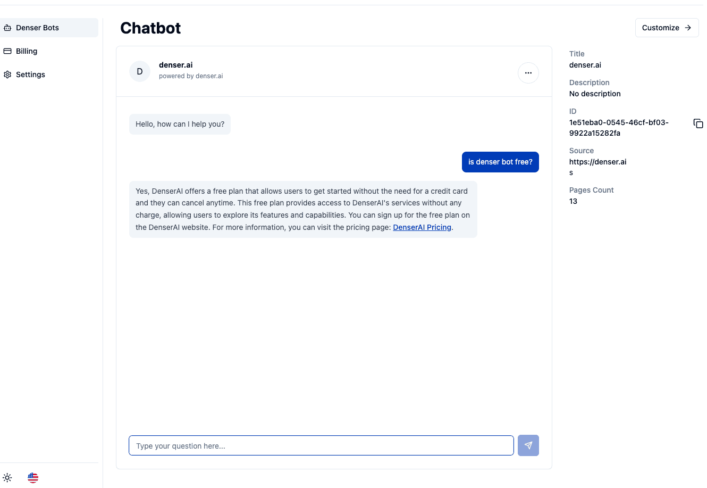Click the https://denser.ai source link

[x=597, y=161]
